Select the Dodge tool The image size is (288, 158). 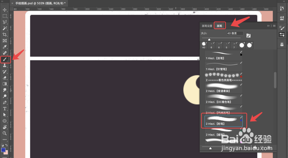[x=5, y=96]
